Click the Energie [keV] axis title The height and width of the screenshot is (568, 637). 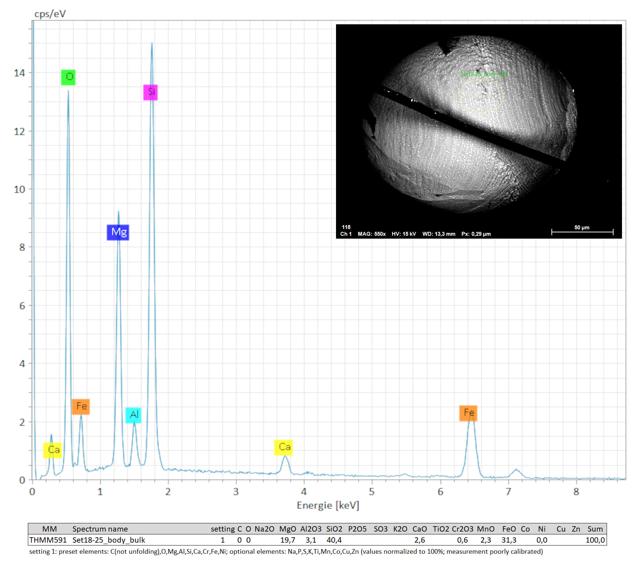(328, 505)
